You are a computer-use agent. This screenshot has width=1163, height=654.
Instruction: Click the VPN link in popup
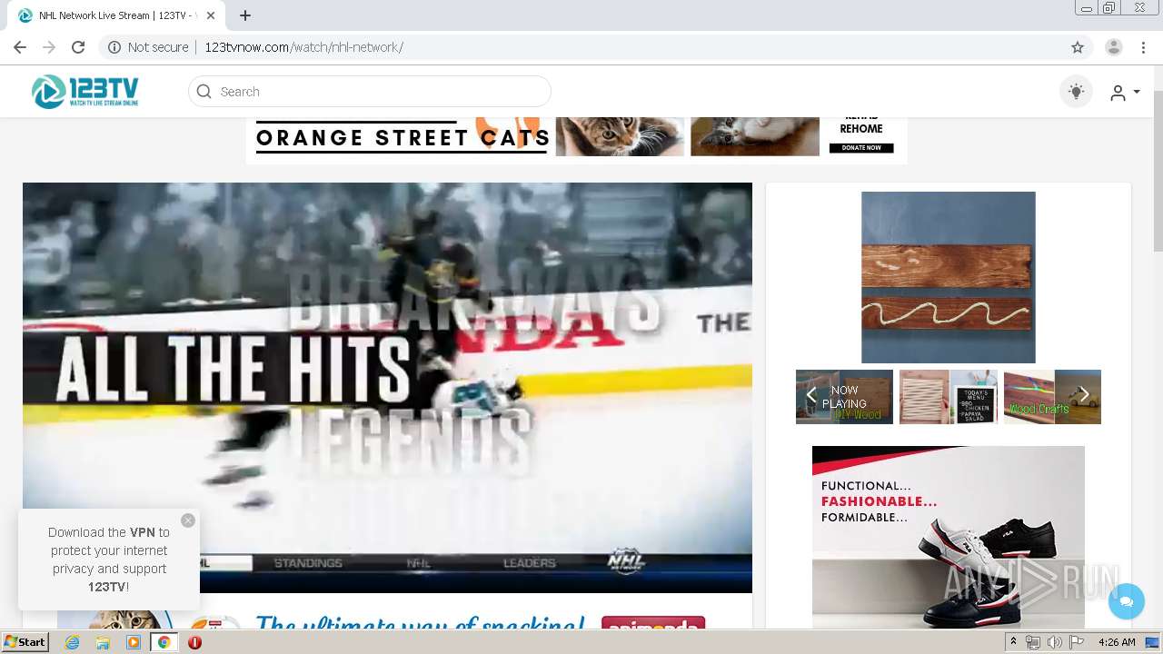(x=142, y=532)
